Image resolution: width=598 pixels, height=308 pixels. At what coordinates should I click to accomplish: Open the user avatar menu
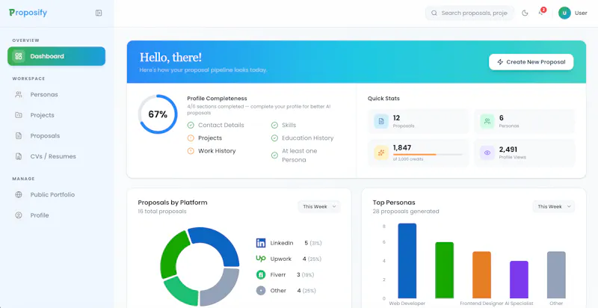[564, 13]
